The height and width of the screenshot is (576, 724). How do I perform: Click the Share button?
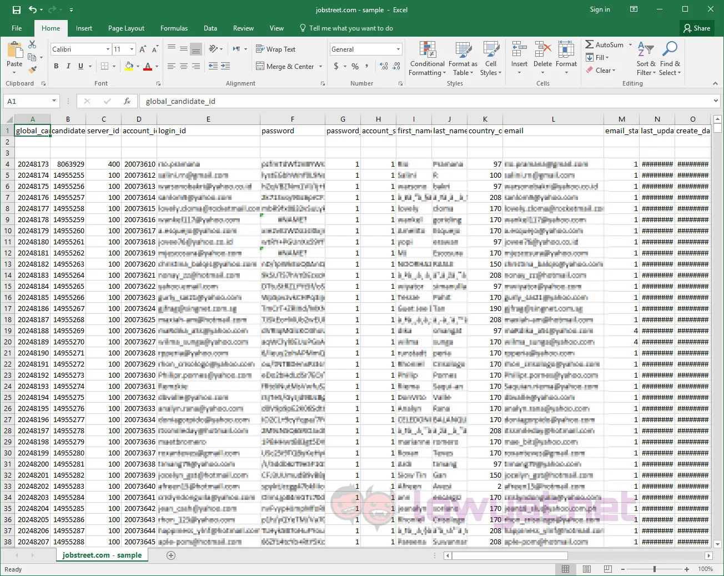(697, 28)
